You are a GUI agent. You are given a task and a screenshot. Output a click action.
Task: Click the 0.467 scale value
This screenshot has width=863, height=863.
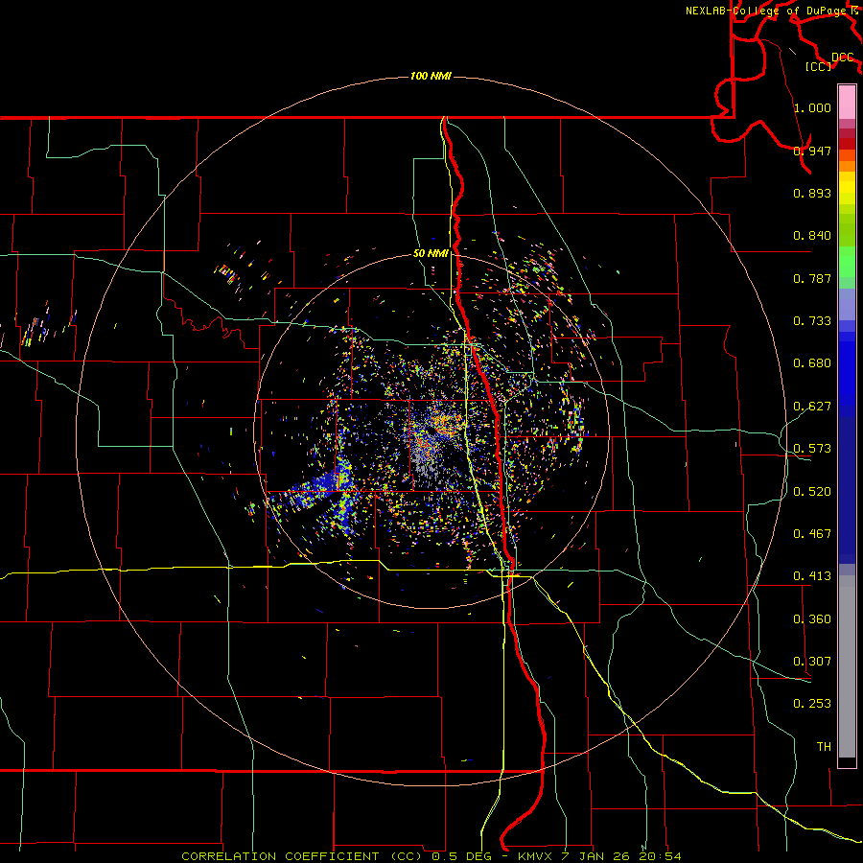click(x=812, y=533)
